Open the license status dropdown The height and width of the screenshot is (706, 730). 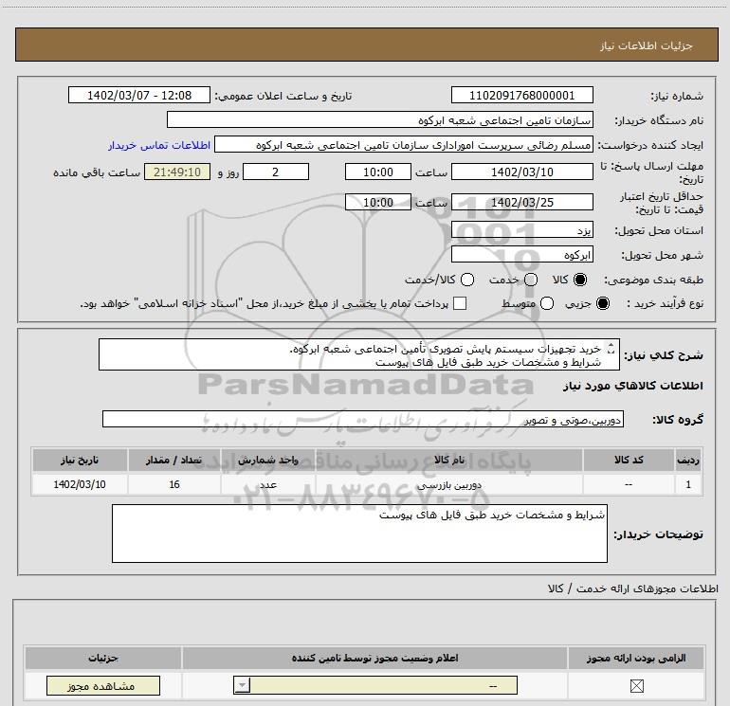[375, 685]
